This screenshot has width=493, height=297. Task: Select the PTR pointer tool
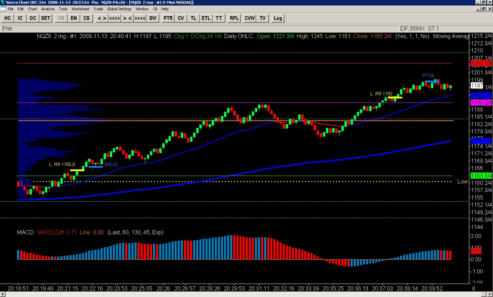[x=168, y=18]
